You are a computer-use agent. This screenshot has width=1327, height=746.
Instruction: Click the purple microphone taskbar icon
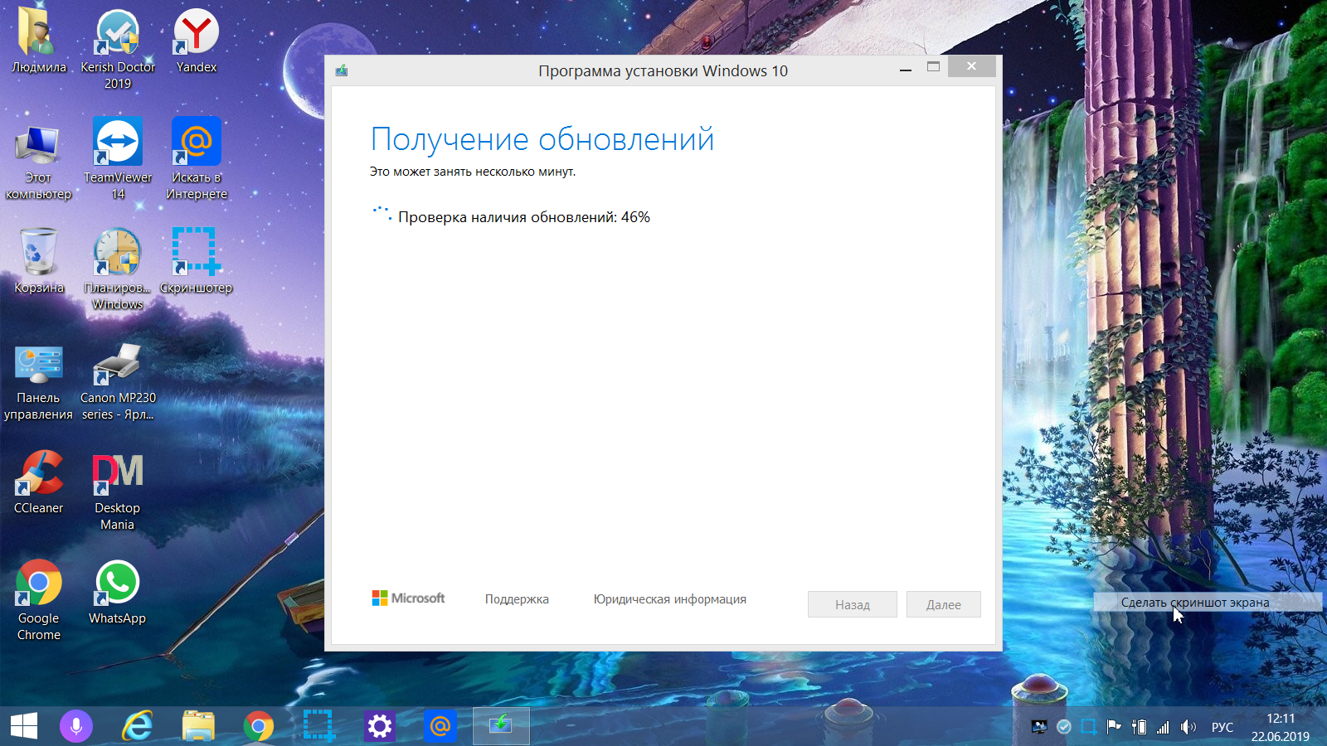76,727
